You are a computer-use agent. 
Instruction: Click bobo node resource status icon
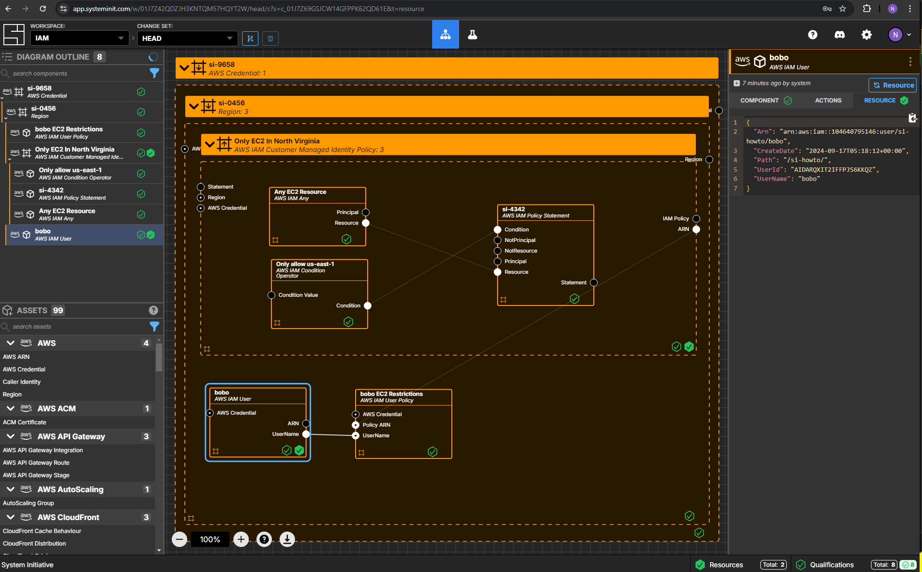pos(299,450)
